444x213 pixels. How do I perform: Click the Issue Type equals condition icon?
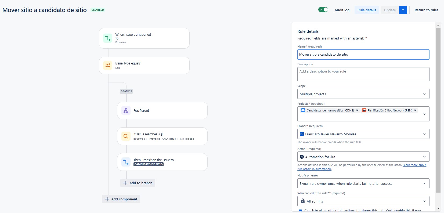(x=108, y=65)
